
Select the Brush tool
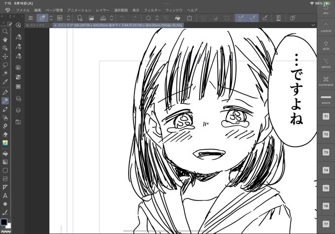[5, 109]
